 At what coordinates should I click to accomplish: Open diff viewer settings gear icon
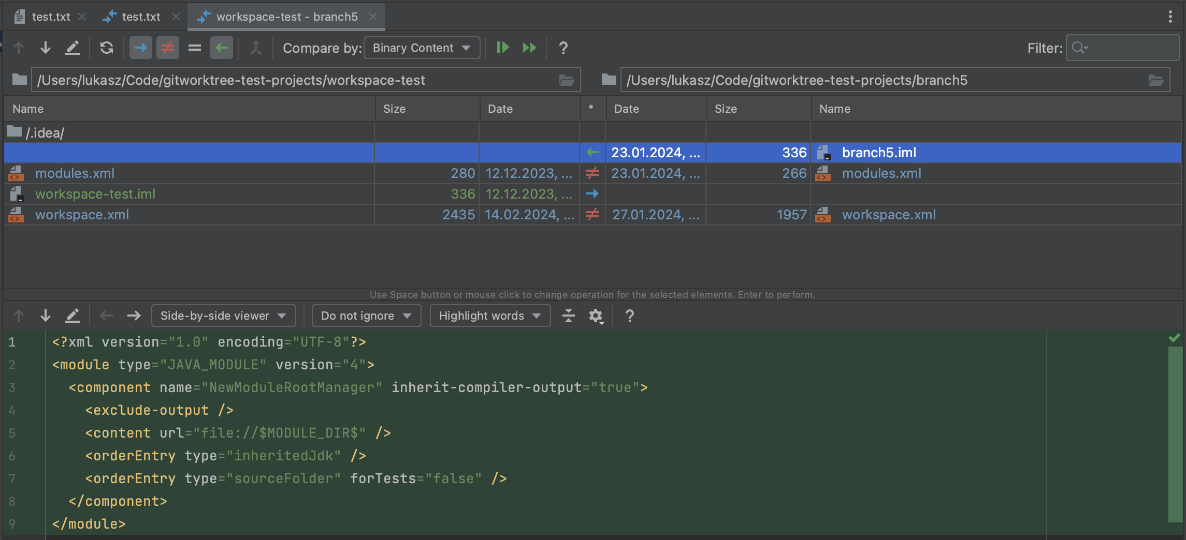click(596, 316)
